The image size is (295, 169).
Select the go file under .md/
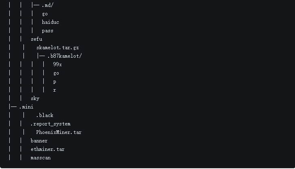coord(45,14)
